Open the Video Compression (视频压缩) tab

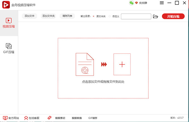click(9, 23)
